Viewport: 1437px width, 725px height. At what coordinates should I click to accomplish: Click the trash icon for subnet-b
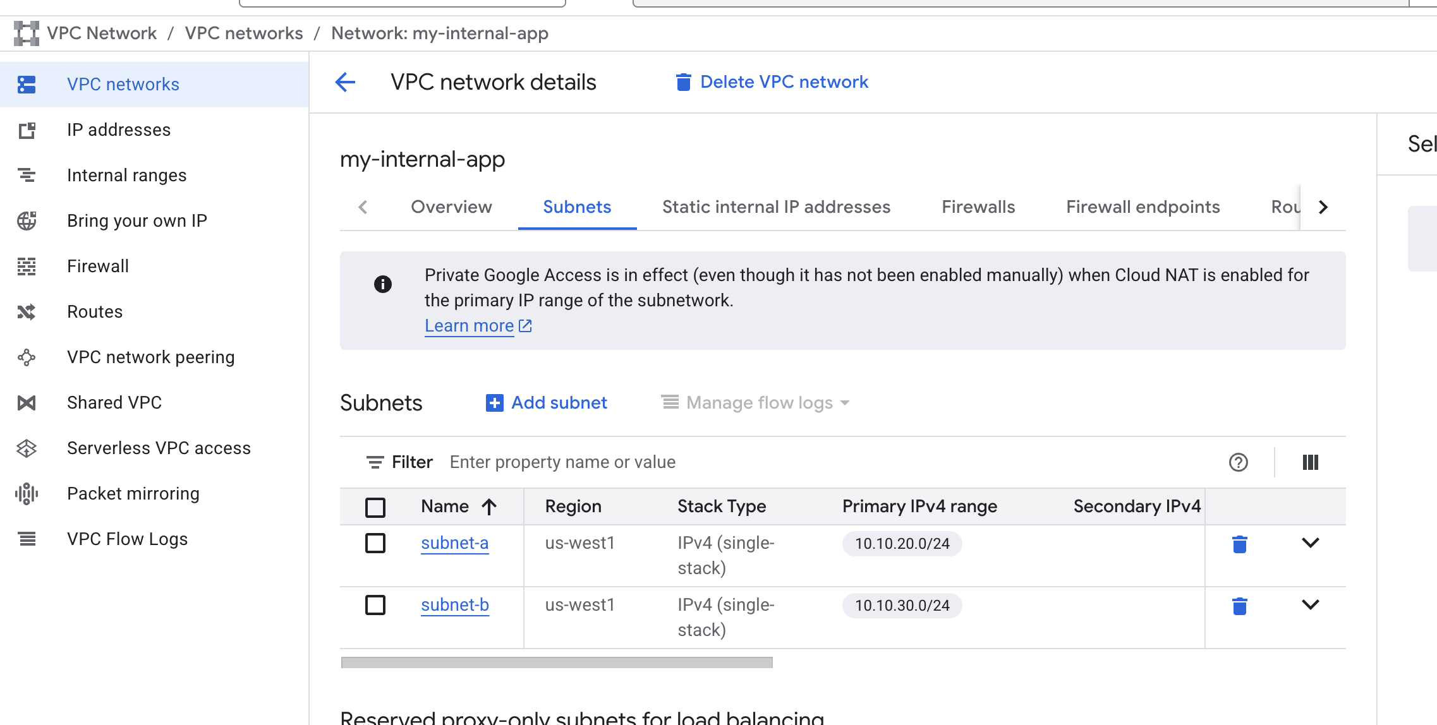pyautogui.click(x=1239, y=606)
